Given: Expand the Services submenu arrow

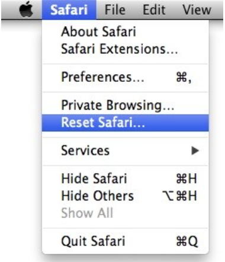Looking at the screenshot, I should pyautogui.click(x=195, y=151).
